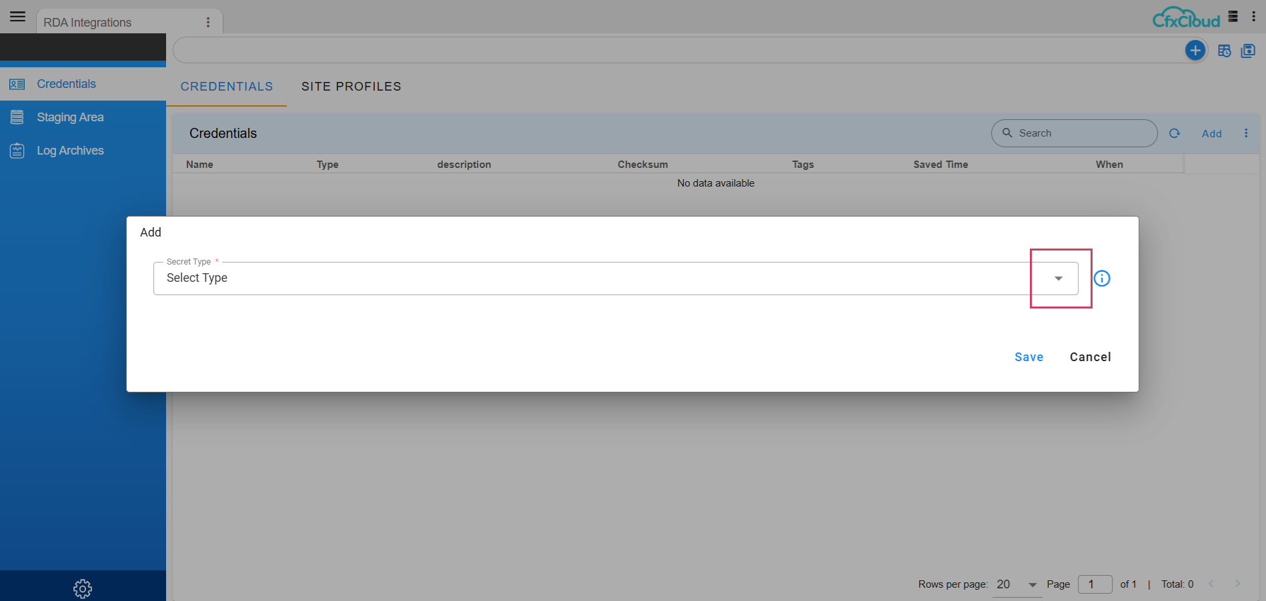Refresh the Credentials table
The height and width of the screenshot is (601, 1266).
click(x=1175, y=133)
